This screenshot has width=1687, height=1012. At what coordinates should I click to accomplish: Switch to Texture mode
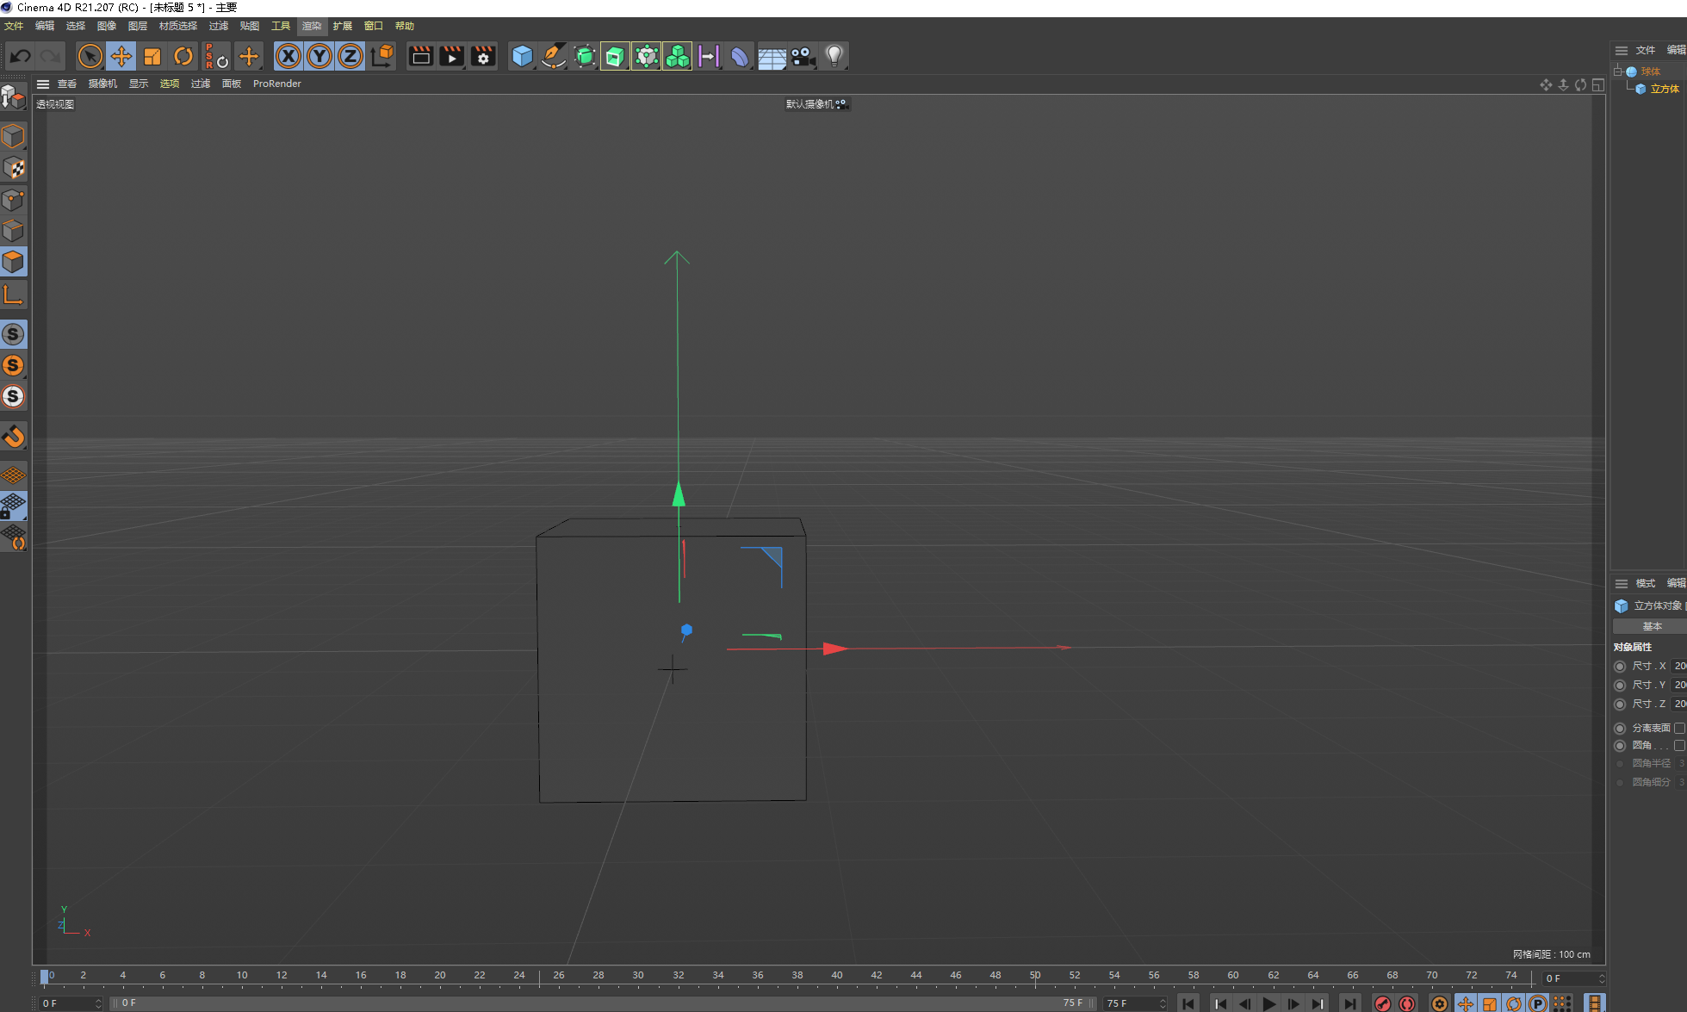coord(13,168)
